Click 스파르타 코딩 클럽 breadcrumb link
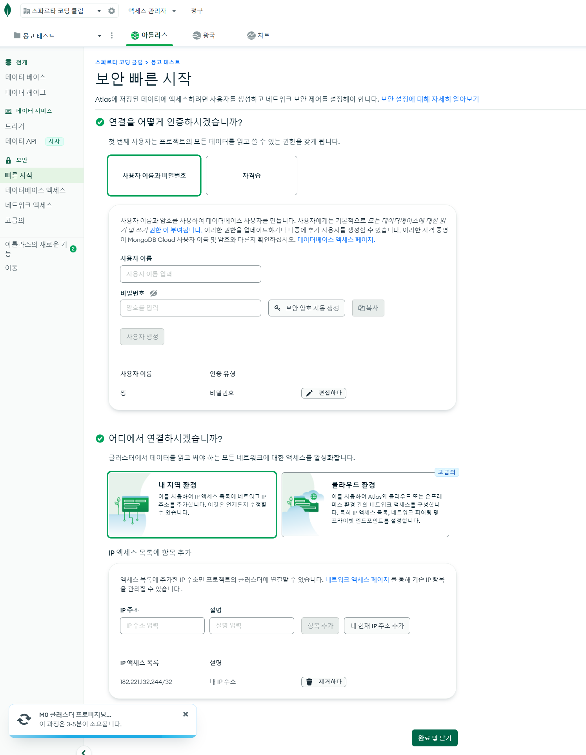Screen dimensions: 586x755 point(119,62)
